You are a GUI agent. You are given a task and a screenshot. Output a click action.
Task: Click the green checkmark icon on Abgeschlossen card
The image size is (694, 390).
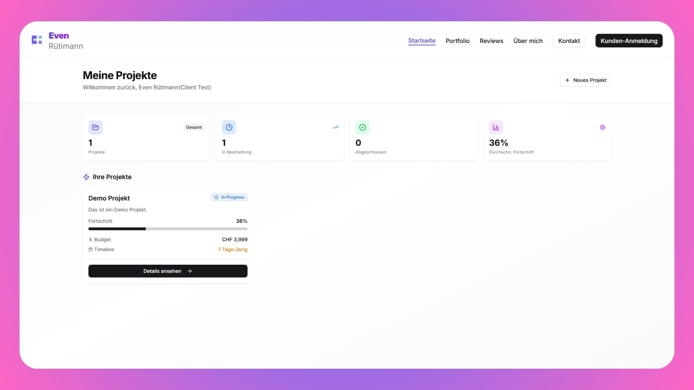point(363,127)
